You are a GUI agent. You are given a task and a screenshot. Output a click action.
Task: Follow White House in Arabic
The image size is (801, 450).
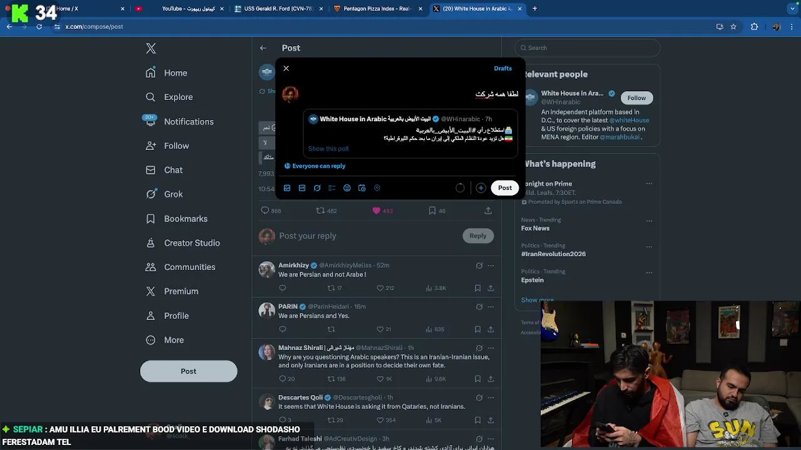(636, 97)
